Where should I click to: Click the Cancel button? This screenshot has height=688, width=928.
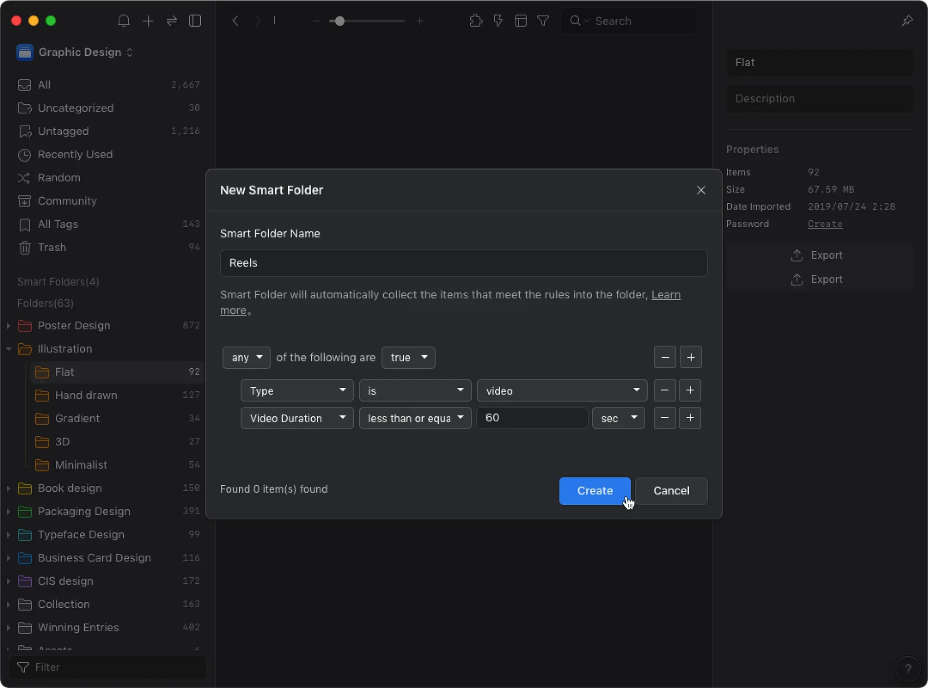tap(671, 491)
